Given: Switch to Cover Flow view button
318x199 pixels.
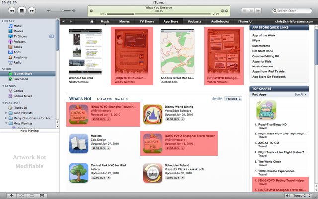Looking at the screenshot, I should click(x=258, y=11).
